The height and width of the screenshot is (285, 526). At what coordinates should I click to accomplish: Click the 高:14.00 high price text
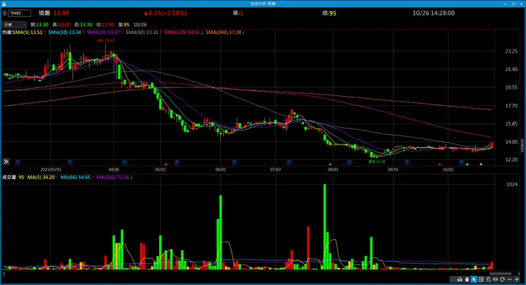61,25
